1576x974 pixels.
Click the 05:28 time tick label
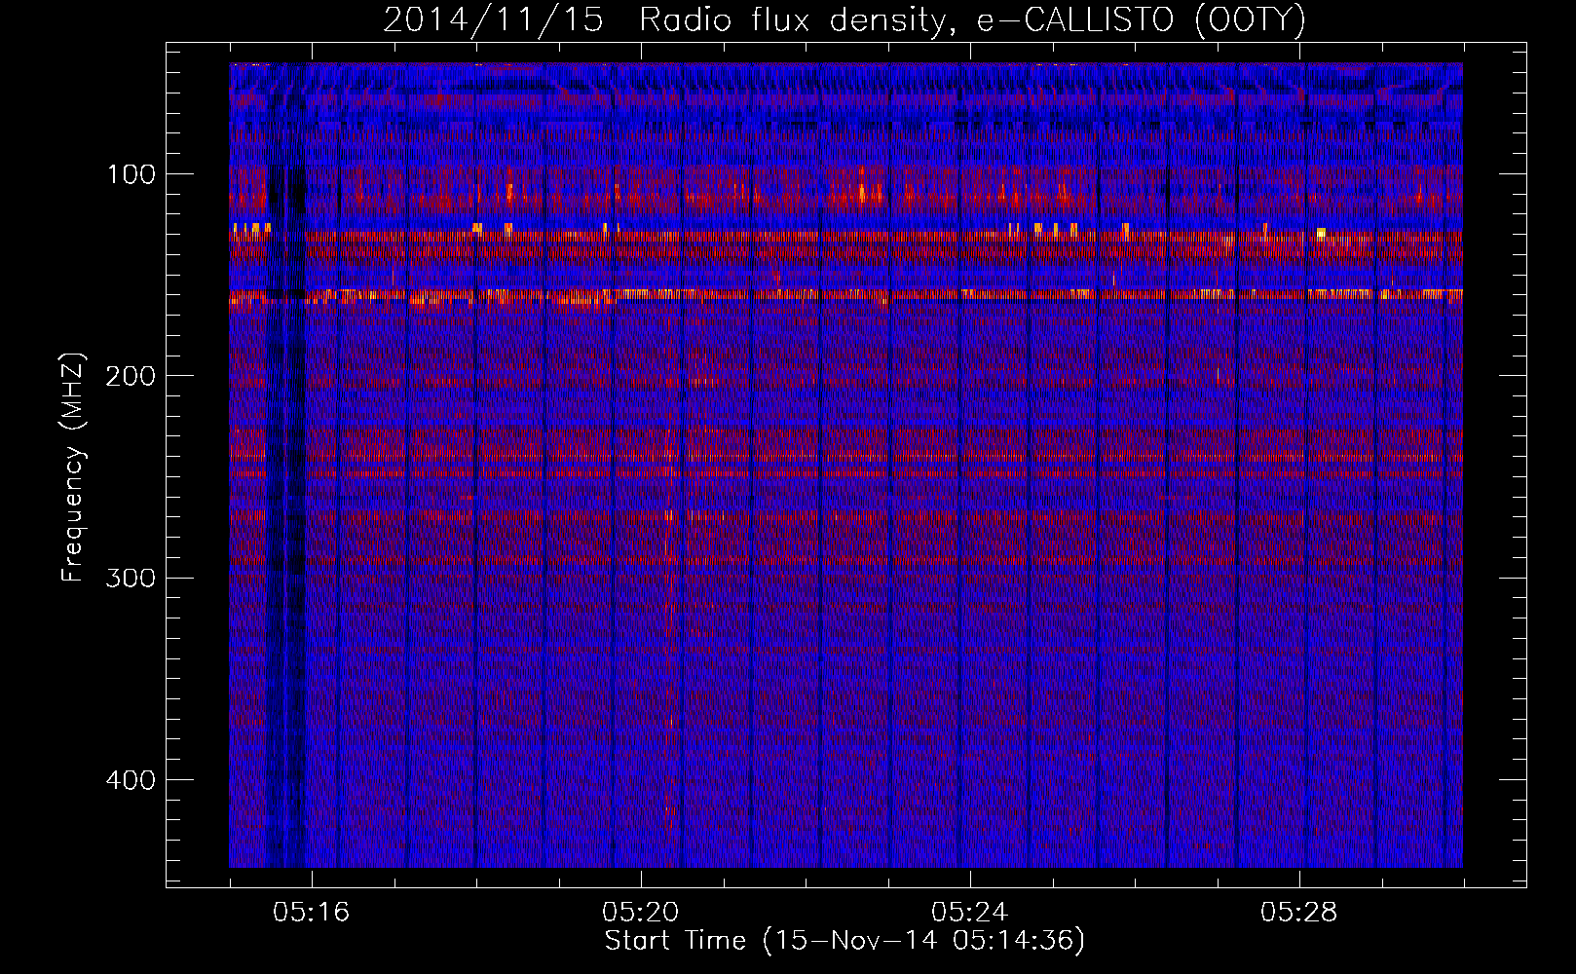coord(1298,913)
